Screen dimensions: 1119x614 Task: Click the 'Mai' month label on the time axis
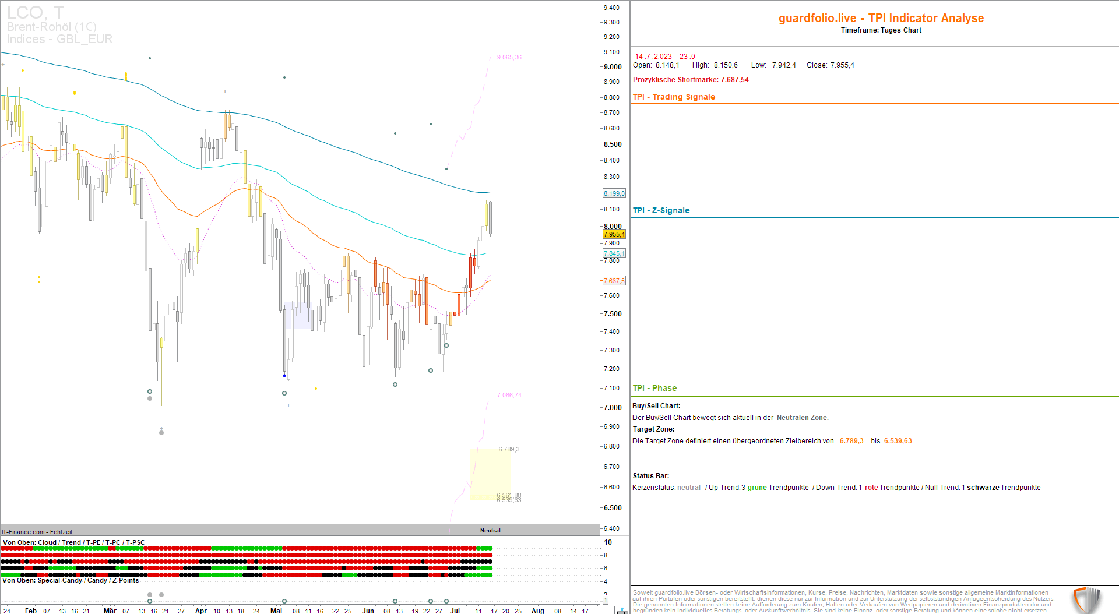[x=276, y=611]
